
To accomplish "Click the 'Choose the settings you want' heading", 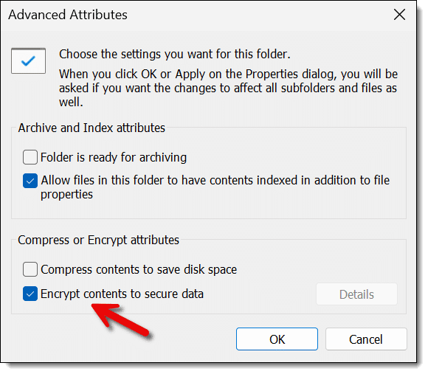I will pyautogui.click(x=175, y=54).
